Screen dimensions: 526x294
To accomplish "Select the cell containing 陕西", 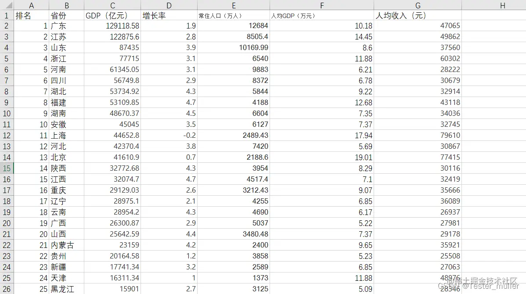I will coord(66,169).
